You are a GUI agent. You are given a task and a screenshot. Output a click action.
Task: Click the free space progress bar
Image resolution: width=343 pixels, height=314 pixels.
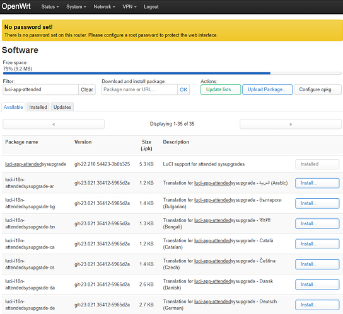coord(172,74)
